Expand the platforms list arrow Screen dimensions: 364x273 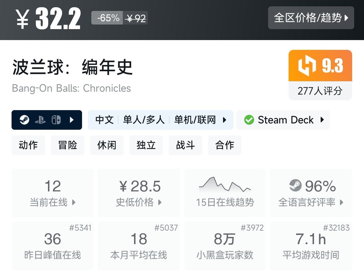72,120
